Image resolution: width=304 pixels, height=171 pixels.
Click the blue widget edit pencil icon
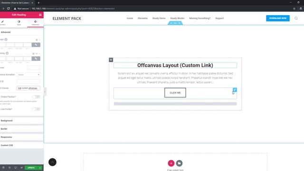tap(235, 90)
